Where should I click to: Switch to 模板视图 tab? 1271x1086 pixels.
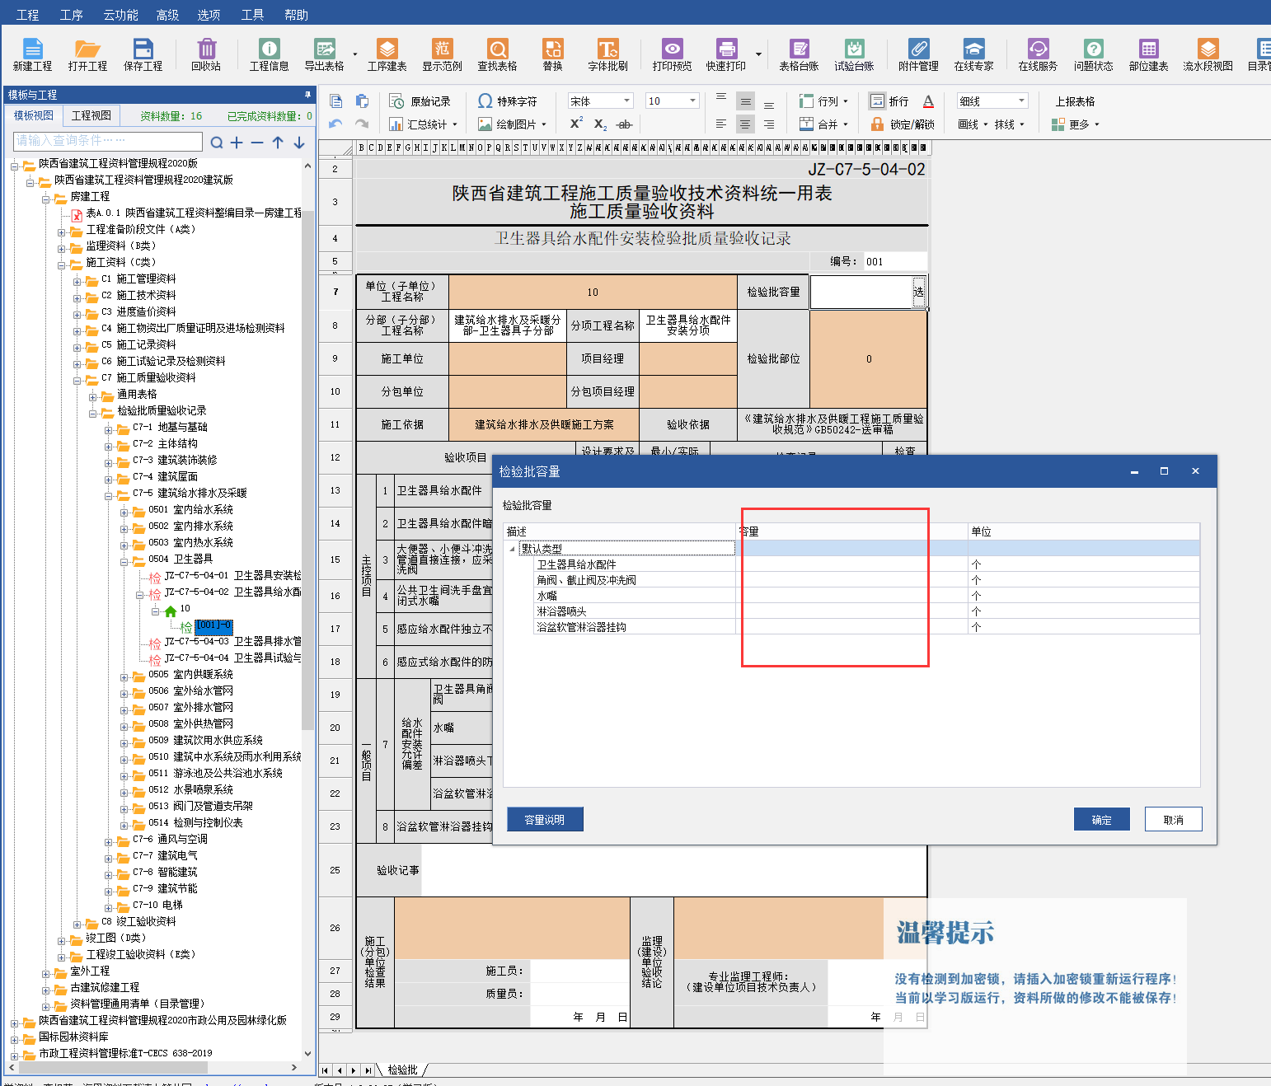[x=33, y=115]
